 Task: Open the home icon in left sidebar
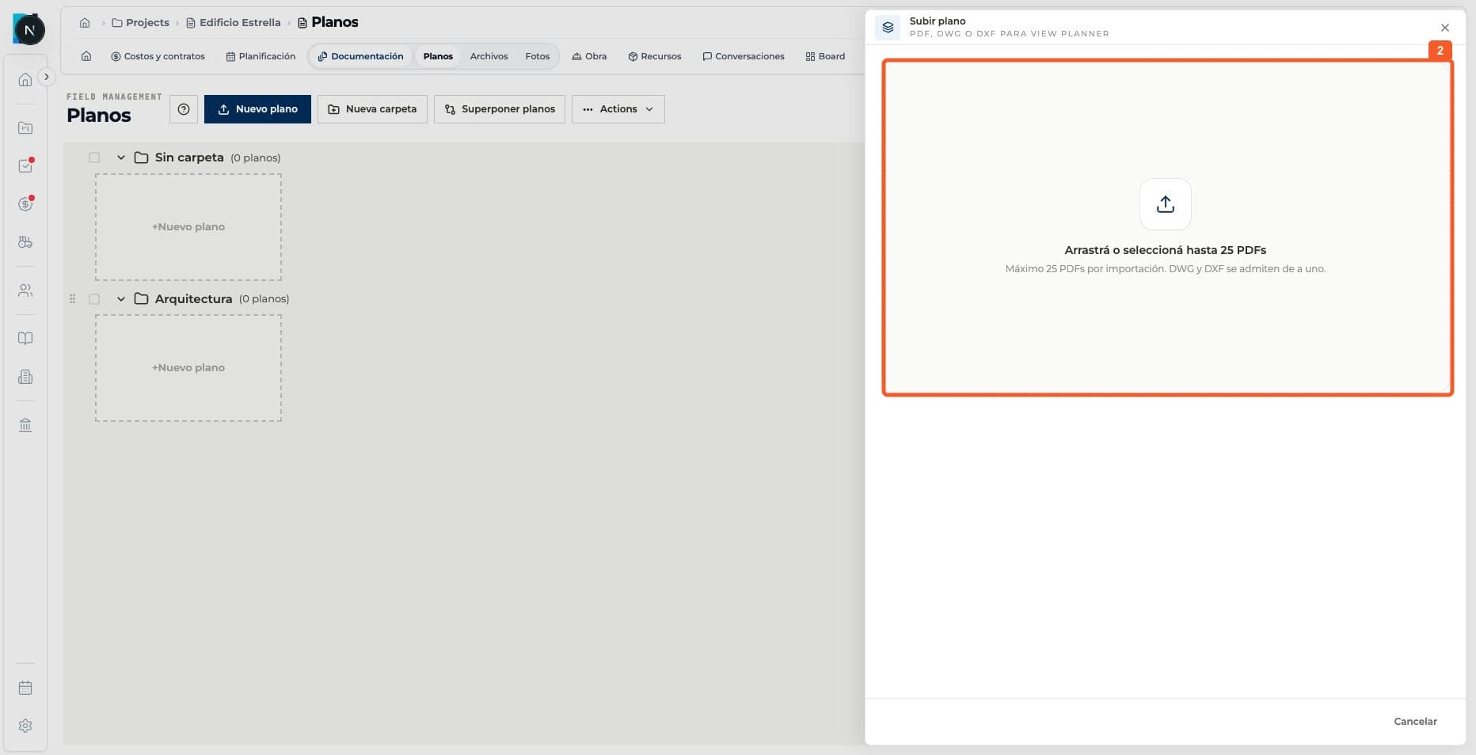click(x=25, y=80)
